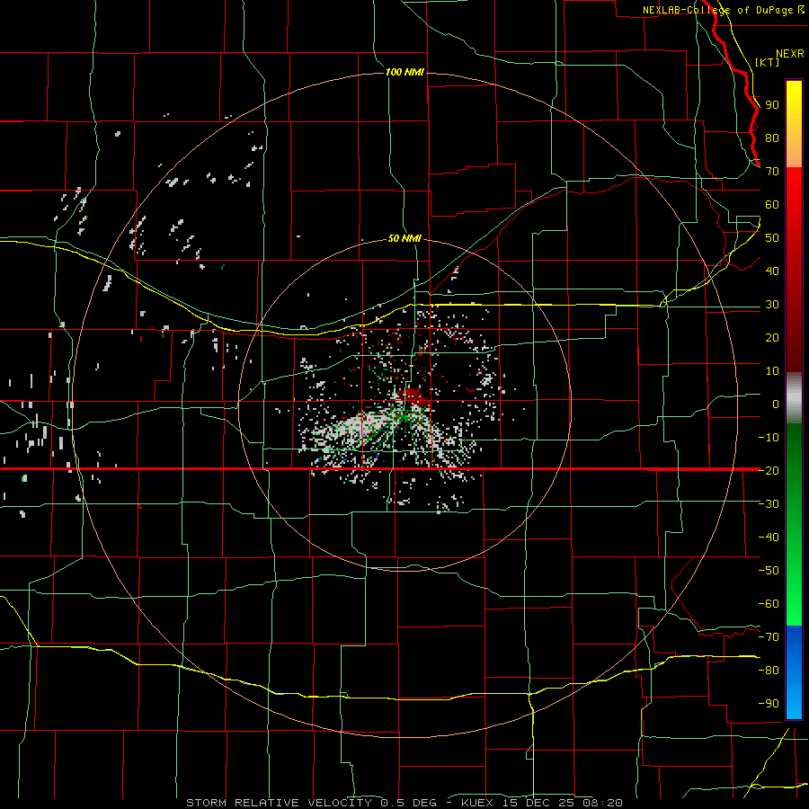Click the 70 value on the velocity scale
This screenshot has width=809, height=809.
[772, 172]
